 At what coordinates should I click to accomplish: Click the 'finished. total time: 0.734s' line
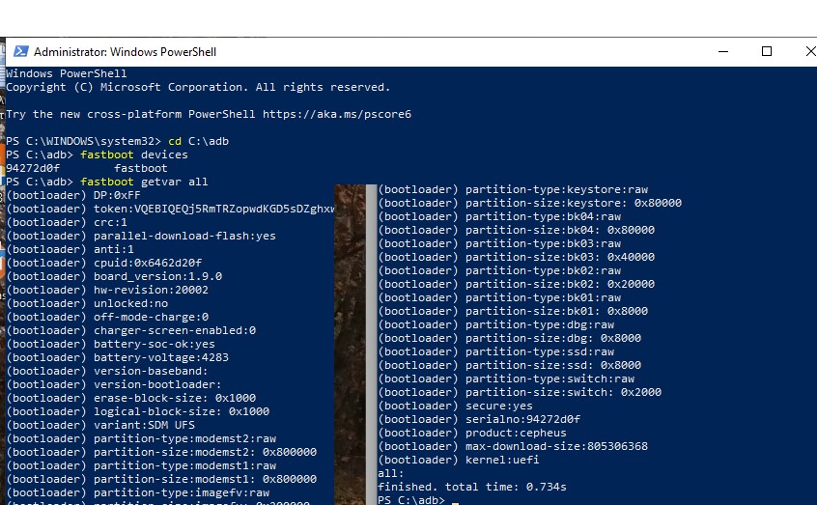point(472,488)
